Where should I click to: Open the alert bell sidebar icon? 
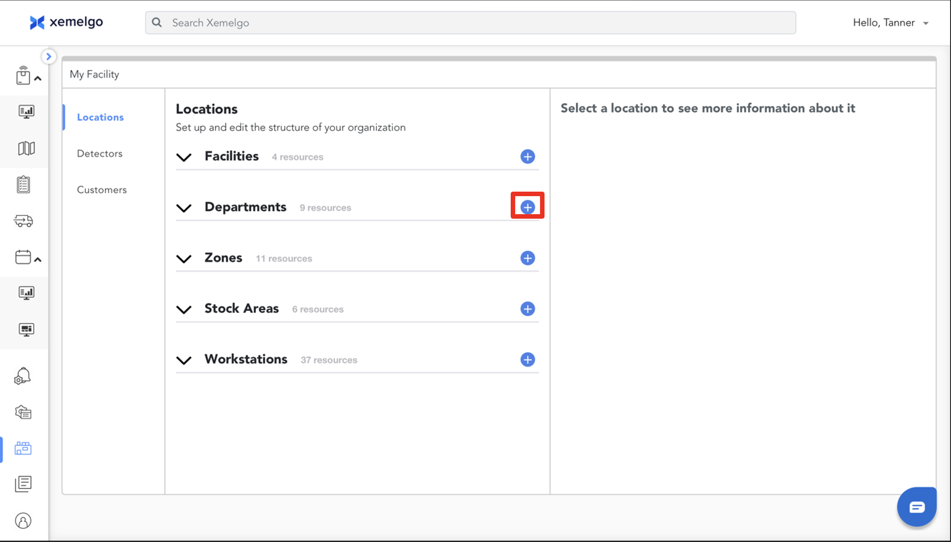23,376
